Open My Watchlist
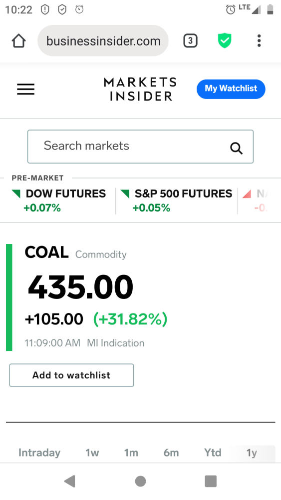 (231, 89)
